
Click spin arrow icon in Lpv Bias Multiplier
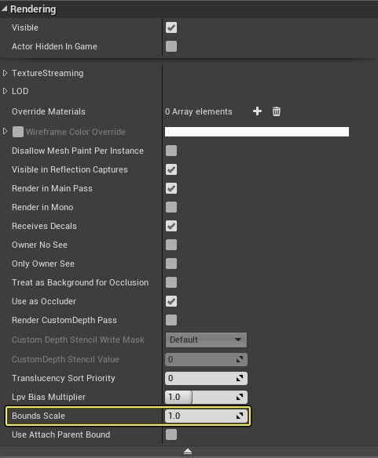(240, 397)
